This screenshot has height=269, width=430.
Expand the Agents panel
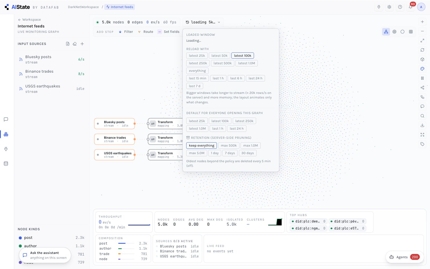click(x=405, y=257)
